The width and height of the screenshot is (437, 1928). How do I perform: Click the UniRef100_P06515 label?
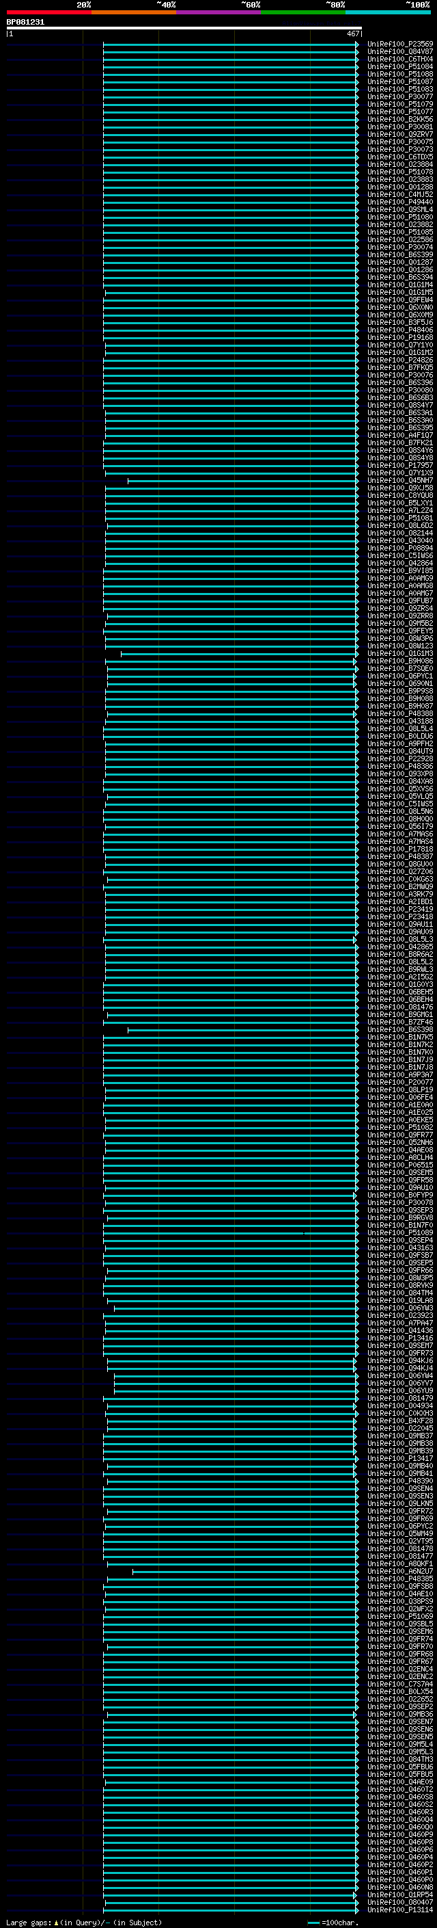[399, 1165]
